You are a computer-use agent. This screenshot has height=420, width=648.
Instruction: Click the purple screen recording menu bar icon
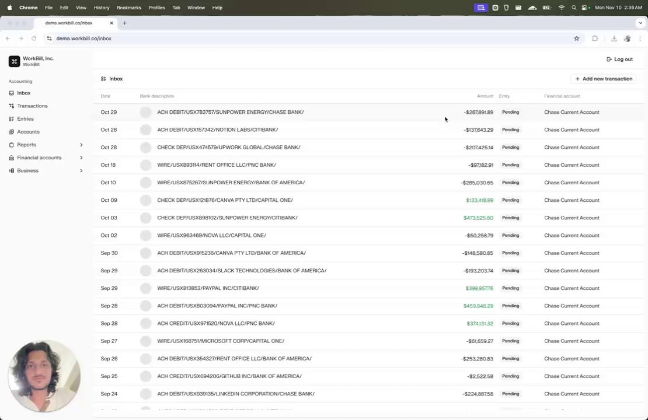point(481,8)
